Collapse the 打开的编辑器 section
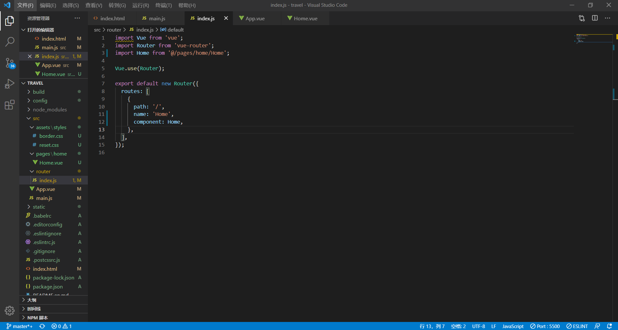Screen dimensions: 618x330 (x=53, y=30)
